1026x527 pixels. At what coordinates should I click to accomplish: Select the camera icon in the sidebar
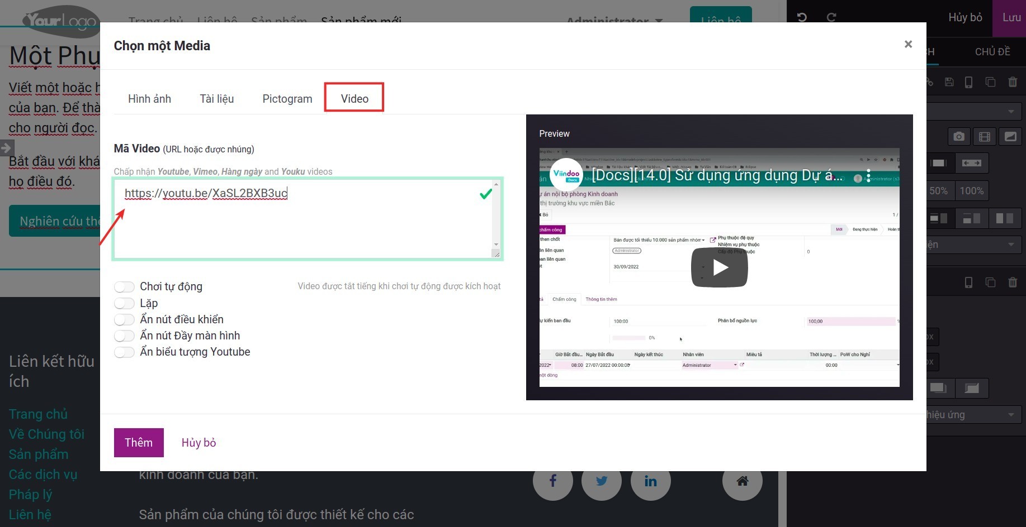[958, 136]
